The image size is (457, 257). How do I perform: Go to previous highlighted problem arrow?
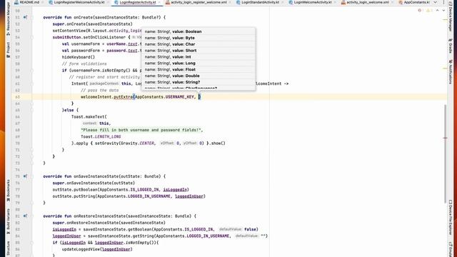pos(437,10)
